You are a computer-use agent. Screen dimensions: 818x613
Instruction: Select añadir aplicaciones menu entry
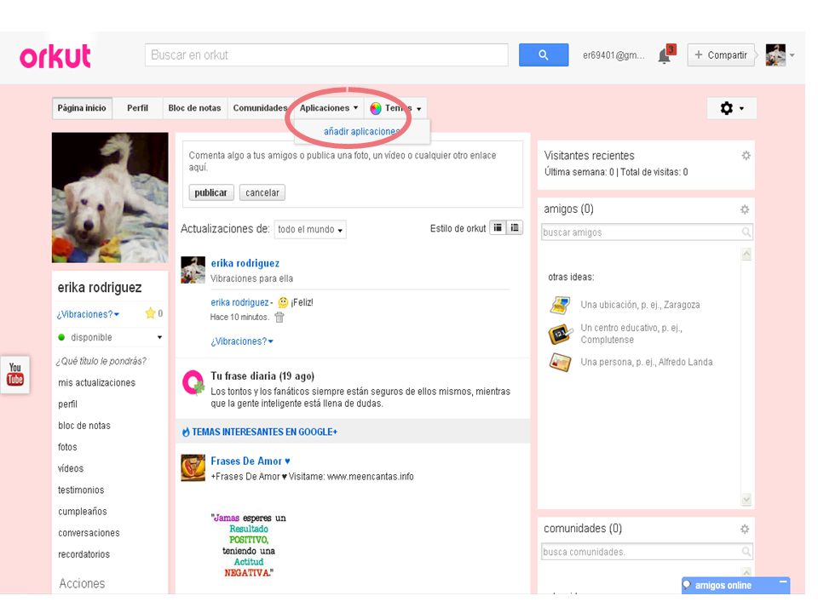tap(361, 131)
